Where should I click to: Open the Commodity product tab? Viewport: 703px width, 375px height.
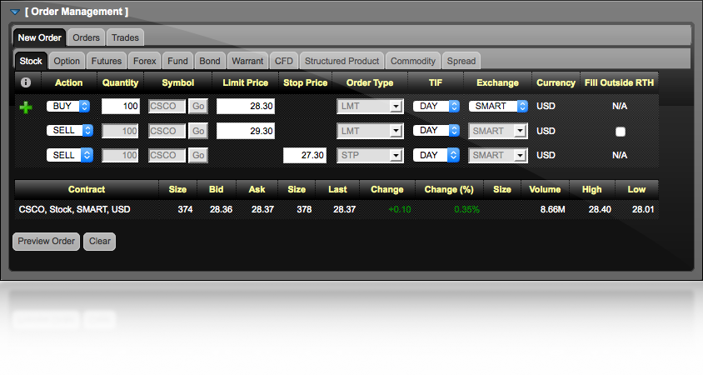413,61
